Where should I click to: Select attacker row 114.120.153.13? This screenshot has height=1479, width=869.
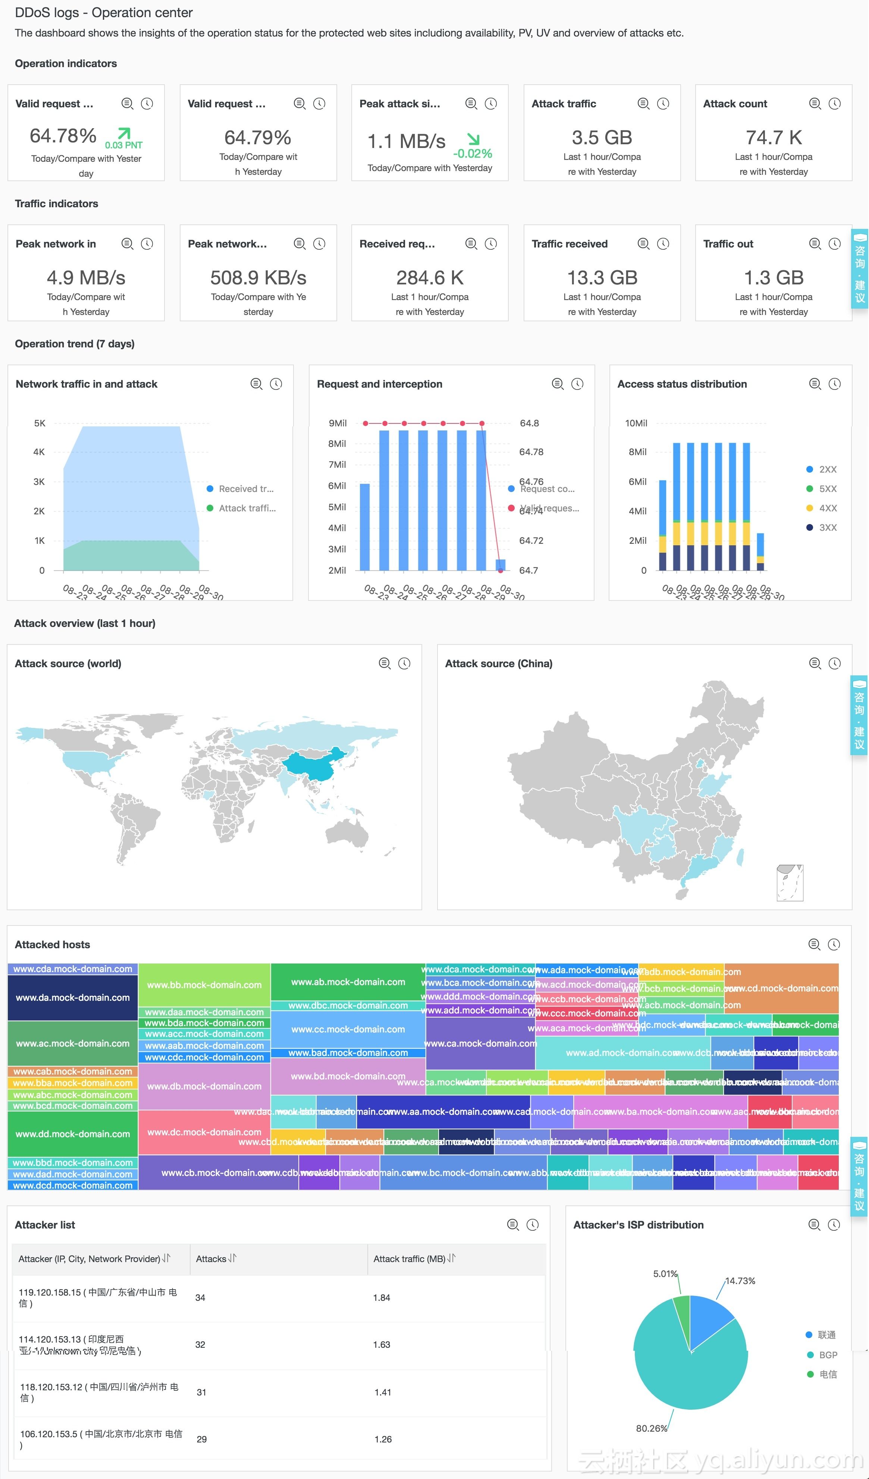[279, 1344]
